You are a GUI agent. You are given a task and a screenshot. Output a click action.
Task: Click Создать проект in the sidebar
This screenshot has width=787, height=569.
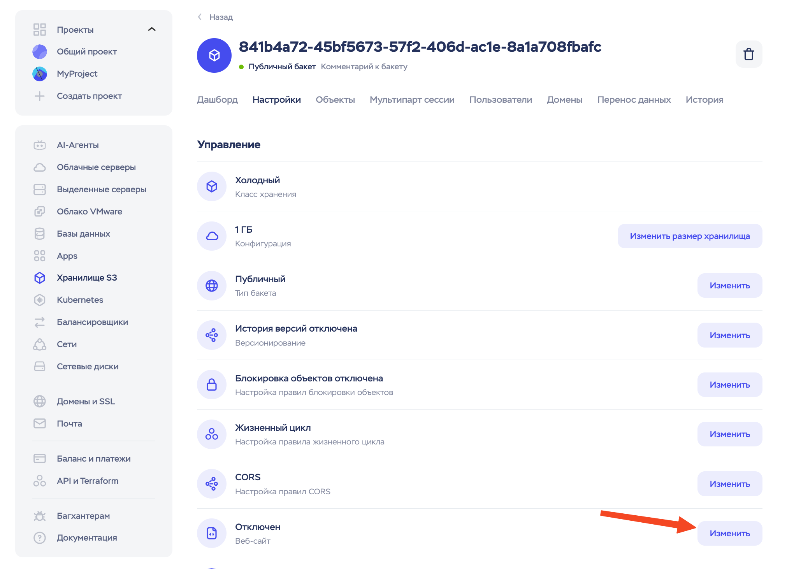(x=89, y=96)
